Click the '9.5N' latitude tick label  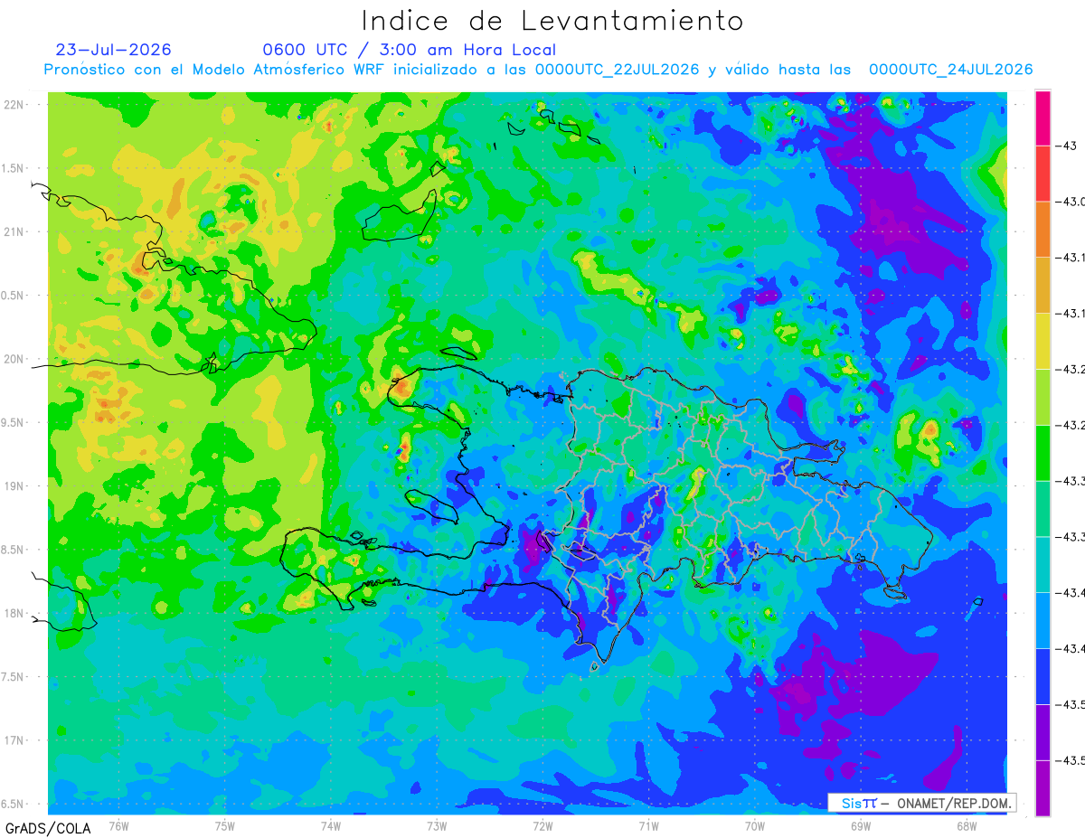(13, 422)
